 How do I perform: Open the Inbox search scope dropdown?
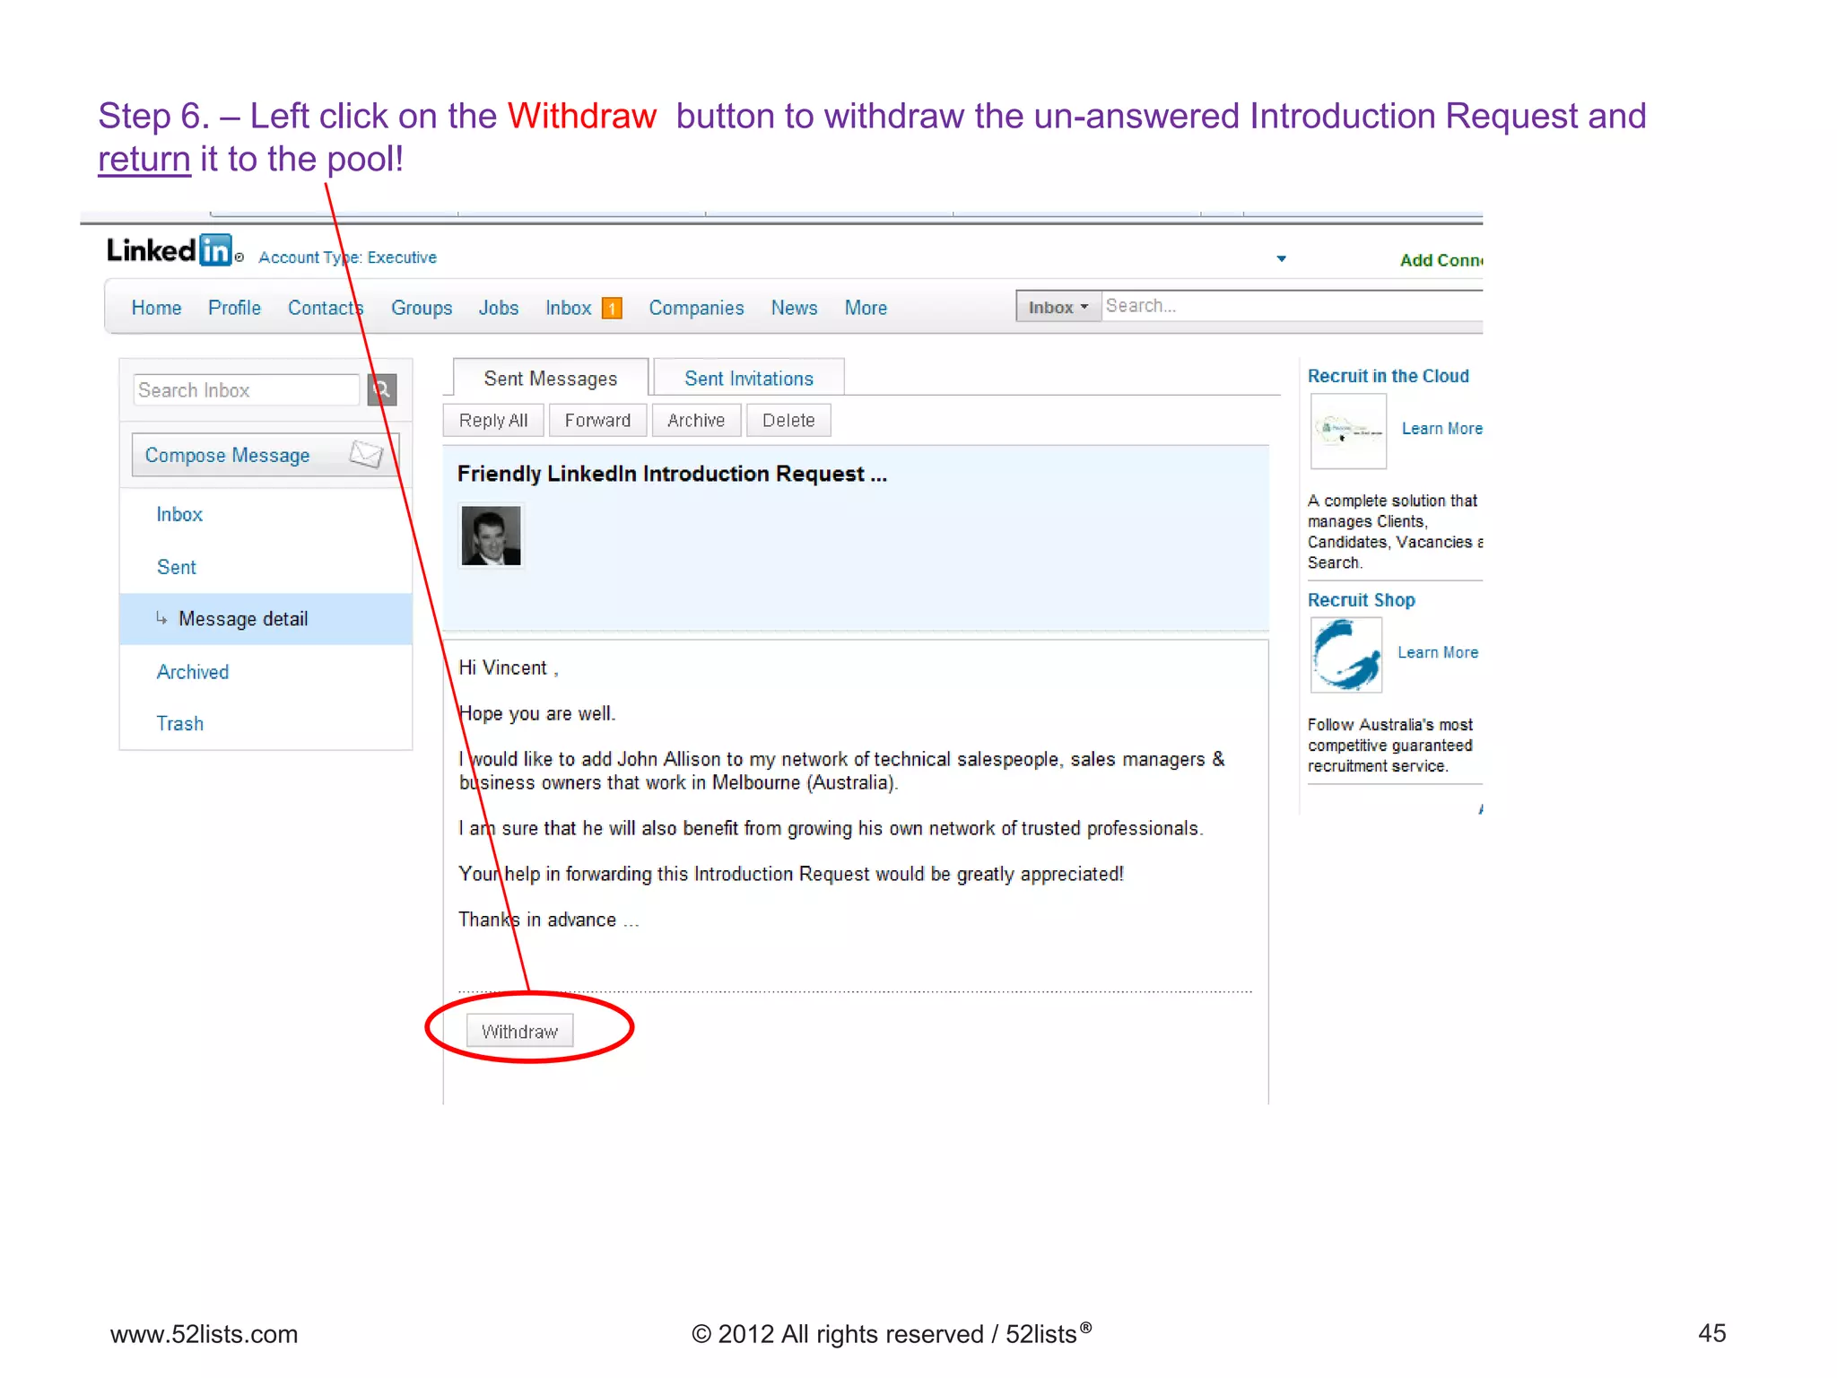(1058, 307)
